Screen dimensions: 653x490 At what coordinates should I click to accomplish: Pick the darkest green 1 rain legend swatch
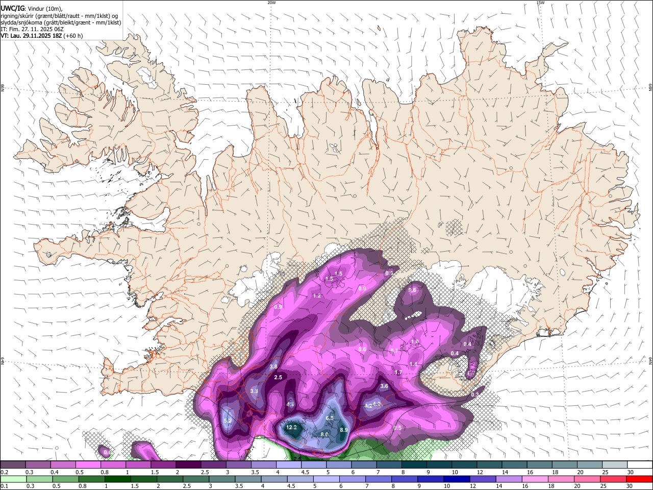coord(117,479)
